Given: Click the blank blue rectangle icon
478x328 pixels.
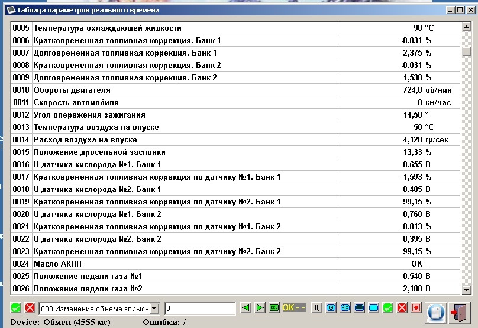Looking at the screenshot, I should 374,308.
